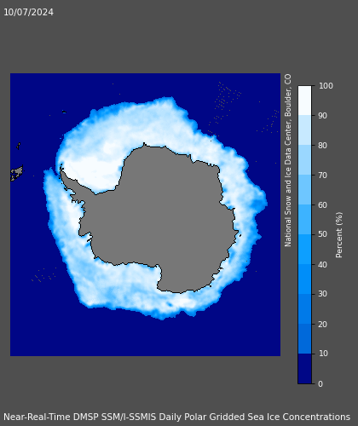Pick the 50-60 percent colorbar band
Image resolution: width=358 pixels, height=426 pixels.
pyautogui.click(x=304, y=220)
